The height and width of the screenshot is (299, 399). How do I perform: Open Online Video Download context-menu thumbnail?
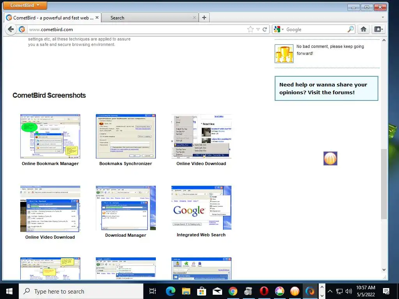201,136
